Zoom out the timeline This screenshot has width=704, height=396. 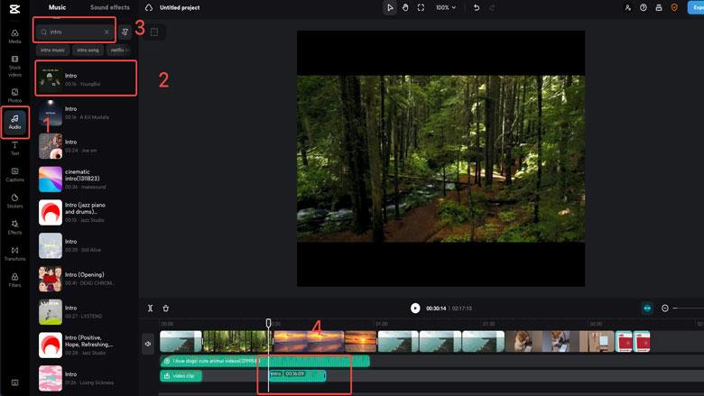[665, 309]
